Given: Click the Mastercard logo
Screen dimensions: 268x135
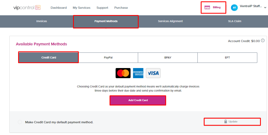Looking at the screenshot, I should point(123,73).
